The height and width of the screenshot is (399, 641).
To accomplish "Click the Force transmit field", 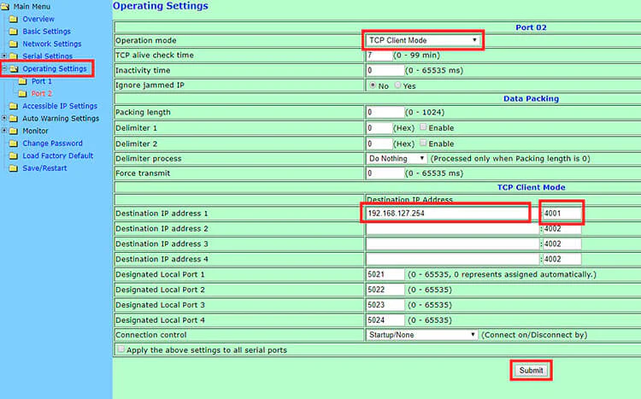I will (385, 173).
